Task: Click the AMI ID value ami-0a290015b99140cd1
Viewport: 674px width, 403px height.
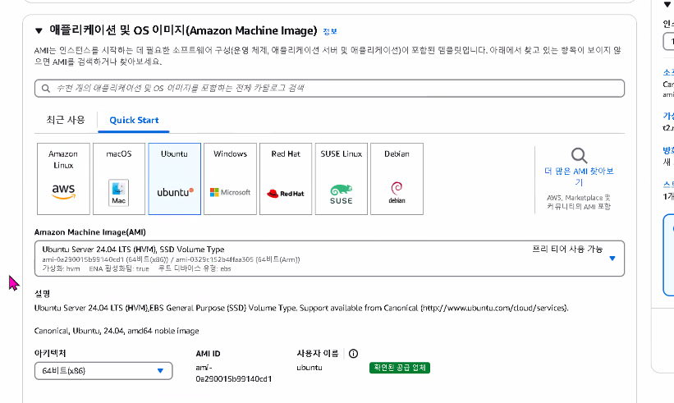Action: point(233,373)
